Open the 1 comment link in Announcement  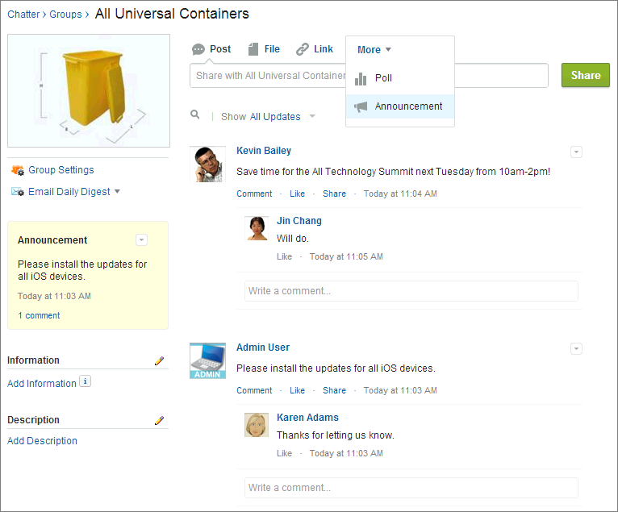pyautogui.click(x=39, y=315)
